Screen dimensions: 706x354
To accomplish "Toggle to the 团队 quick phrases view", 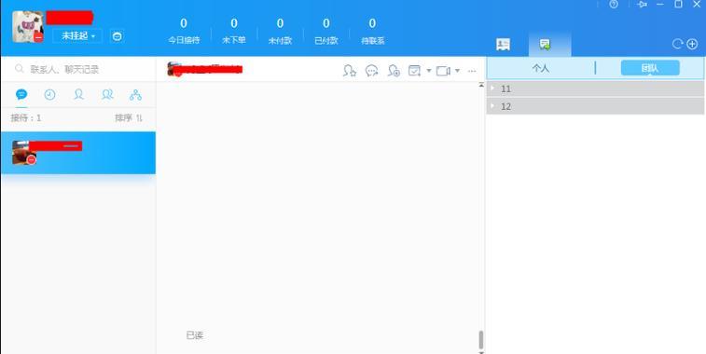I will click(650, 68).
